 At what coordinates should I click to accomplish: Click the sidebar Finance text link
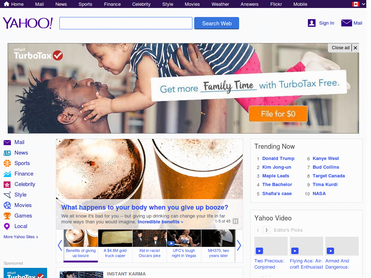(24, 174)
